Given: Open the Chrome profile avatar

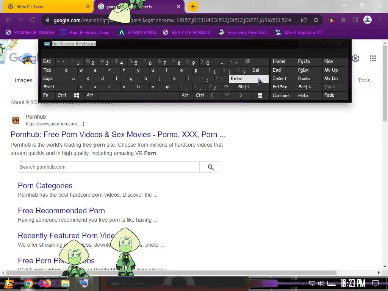Looking at the screenshot, I should (x=368, y=20).
